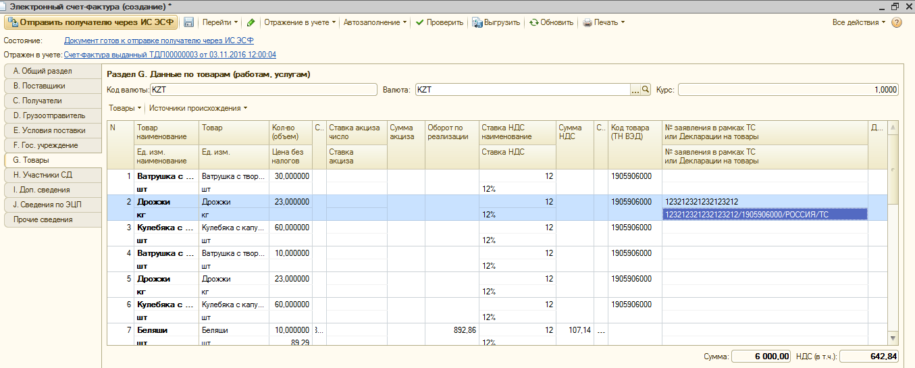Switch to tab E. Условия поставки
The height and width of the screenshot is (368, 915).
click(x=52, y=130)
